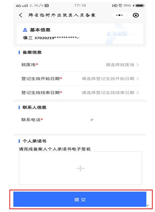Expand the 请选择就医地 selector
The image size is (155, 212).
click(x=122, y=65)
